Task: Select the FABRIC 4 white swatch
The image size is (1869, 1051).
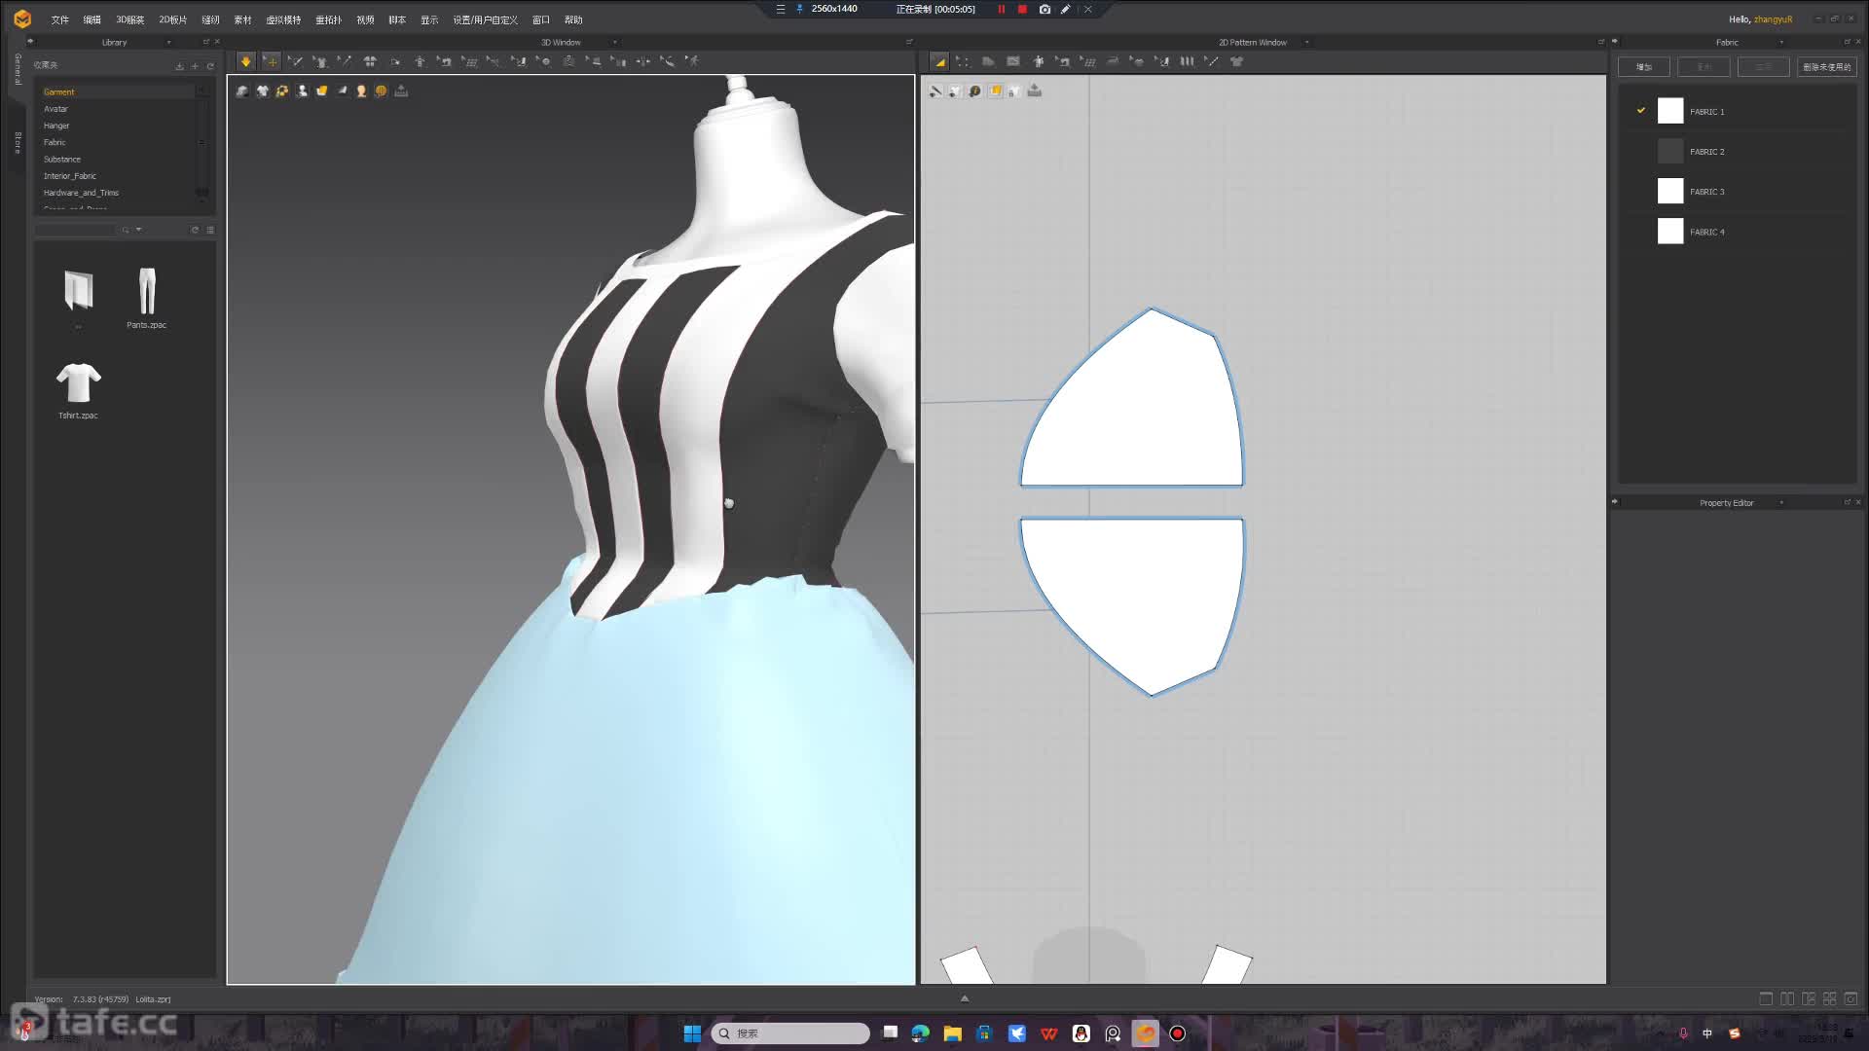Action: click(1670, 232)
